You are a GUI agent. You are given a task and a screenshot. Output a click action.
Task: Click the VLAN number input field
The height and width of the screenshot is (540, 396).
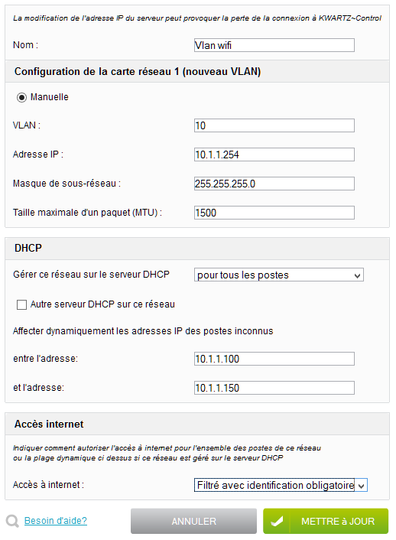274,125
